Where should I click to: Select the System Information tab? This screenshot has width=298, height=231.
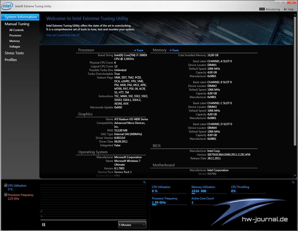[x=20, y=17]
